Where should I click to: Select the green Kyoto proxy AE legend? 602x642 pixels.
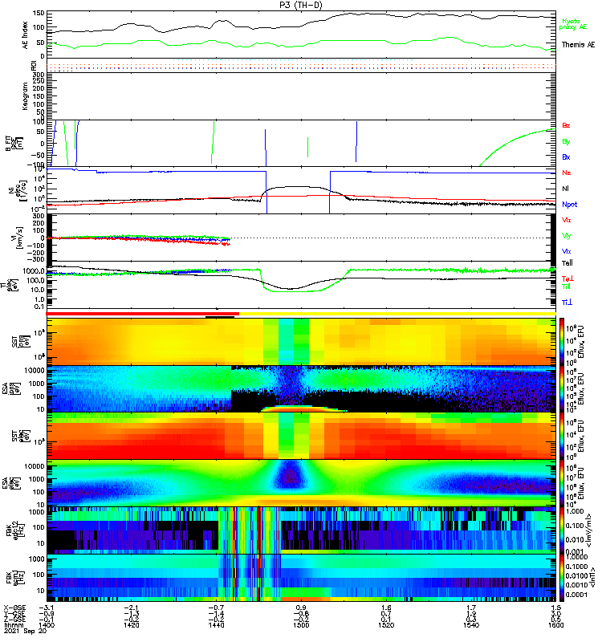pos(572,24)
